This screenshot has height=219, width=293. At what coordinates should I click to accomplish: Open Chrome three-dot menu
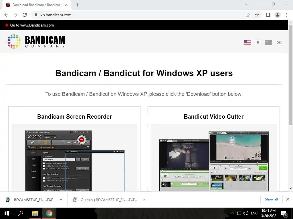click(x=287, y=15)
